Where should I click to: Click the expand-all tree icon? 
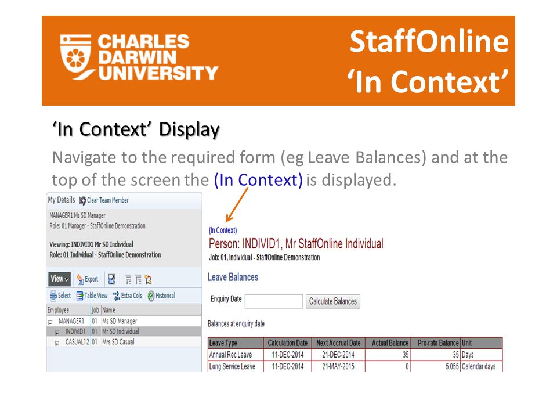click(x=128, y=280)
